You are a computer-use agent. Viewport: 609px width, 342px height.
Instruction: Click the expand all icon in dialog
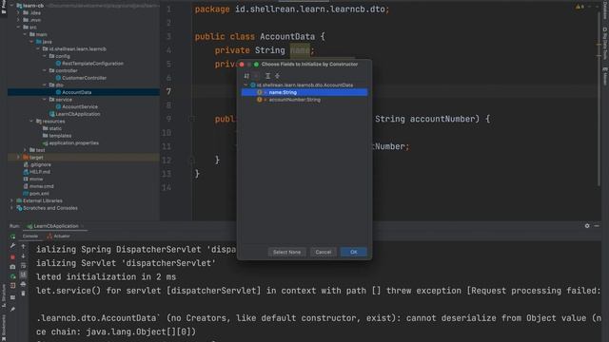(267, 76)
